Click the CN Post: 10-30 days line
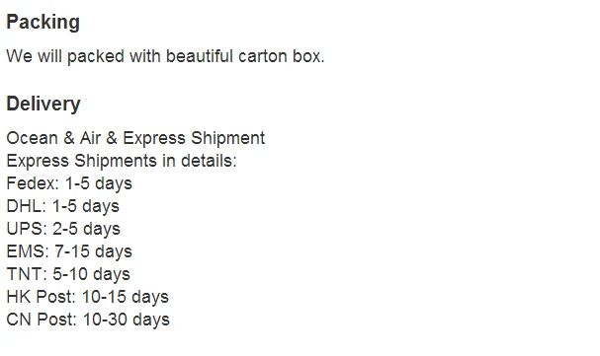This screenshot has width=600, height=356. point(88,320)
